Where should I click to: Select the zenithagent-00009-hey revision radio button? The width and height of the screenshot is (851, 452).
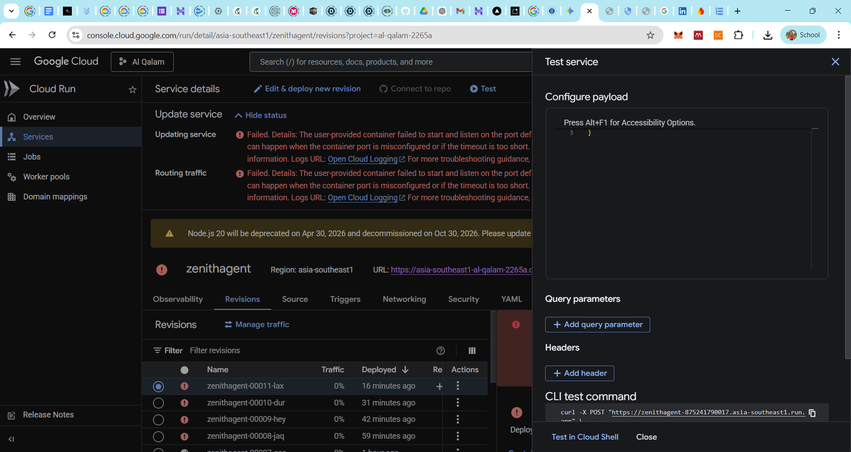(x=158, y=420)
